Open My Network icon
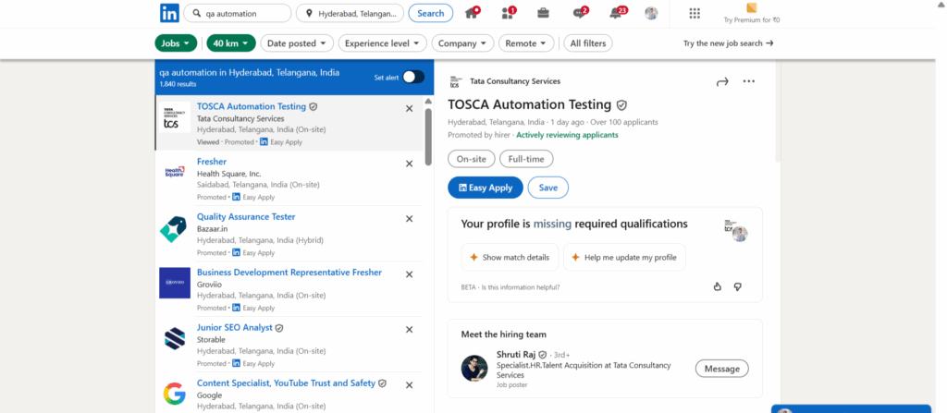Screen dimensions: 947x413 click(x=508, y=13)
